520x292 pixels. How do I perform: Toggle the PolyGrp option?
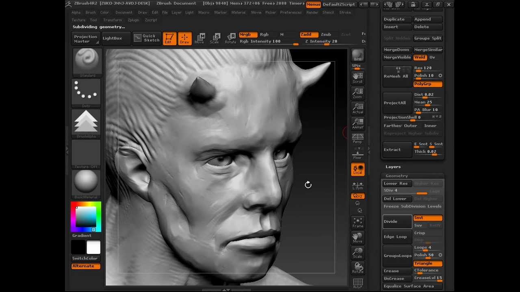[x=428, y=84]
